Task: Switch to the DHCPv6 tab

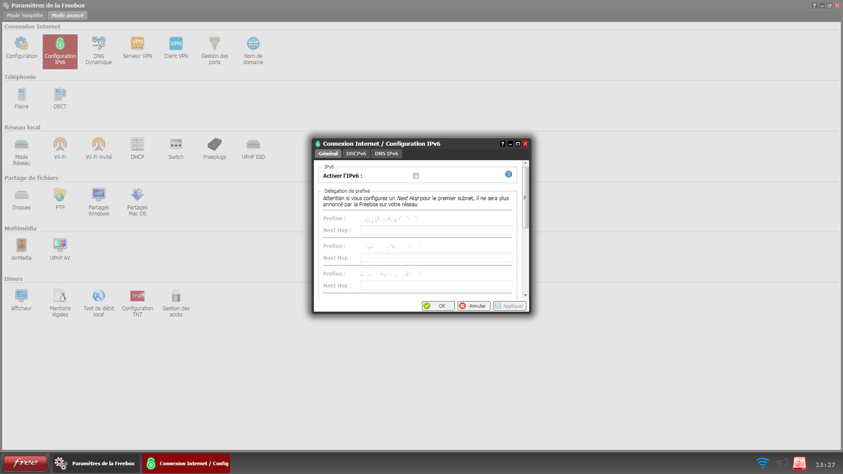Action: pos(356,154)
